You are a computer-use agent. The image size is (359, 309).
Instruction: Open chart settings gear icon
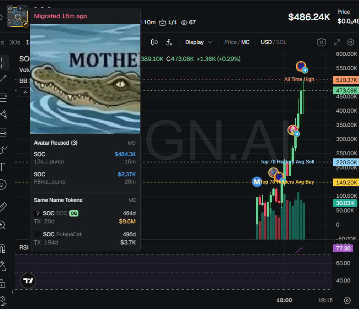351,42
